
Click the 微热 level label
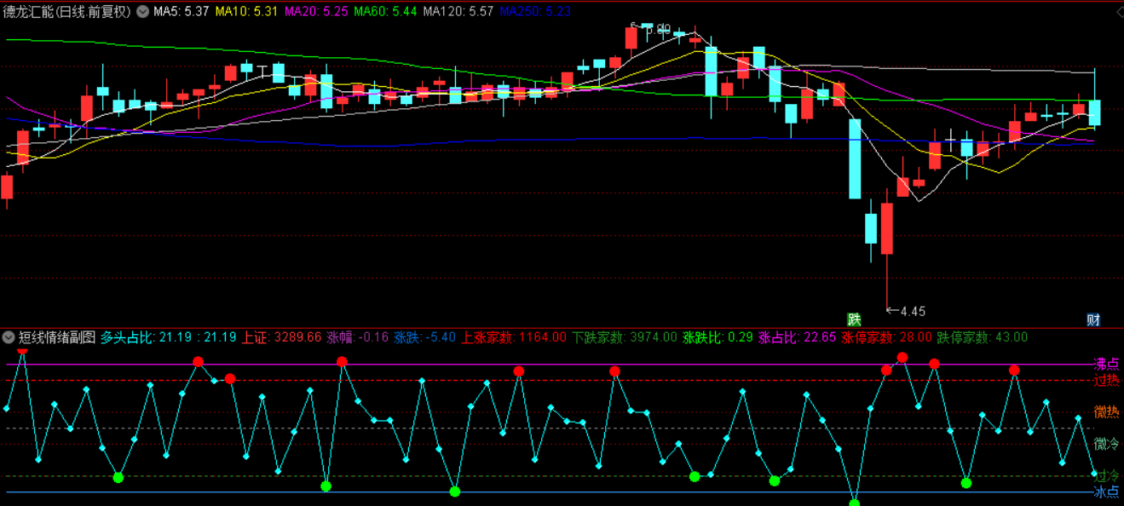(1106, 412)
